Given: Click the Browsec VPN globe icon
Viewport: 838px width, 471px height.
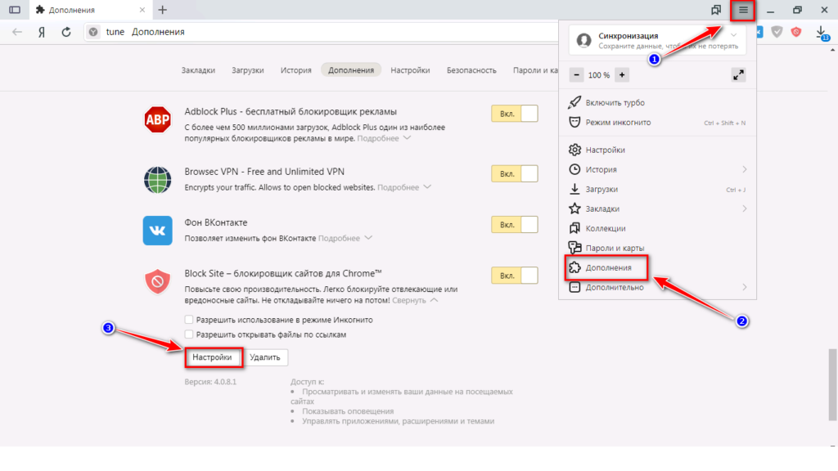Looking at the screenshot, I should [x=158, y=179].
